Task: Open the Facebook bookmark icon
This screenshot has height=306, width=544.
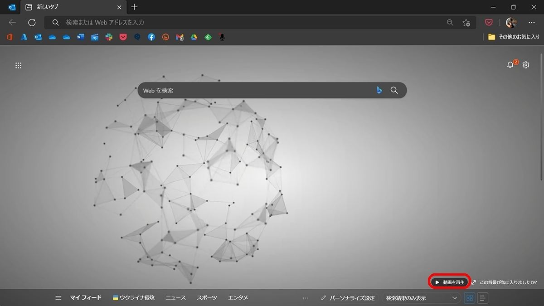Action: (x=151, y=37)
